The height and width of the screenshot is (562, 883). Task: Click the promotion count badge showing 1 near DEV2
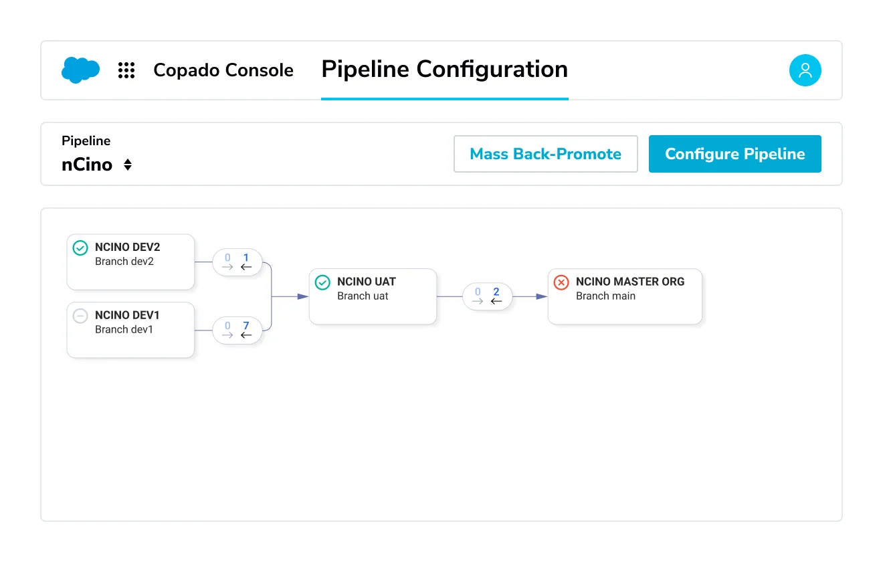(x=245, y=258)
